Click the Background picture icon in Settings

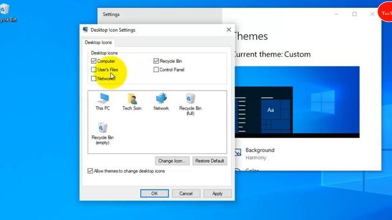point(238,152)
